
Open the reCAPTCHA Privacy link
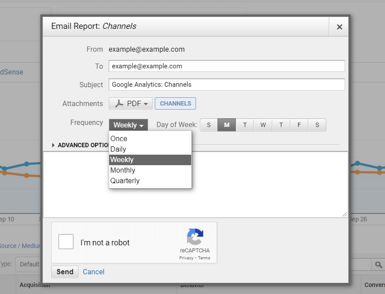coord(186,258)
